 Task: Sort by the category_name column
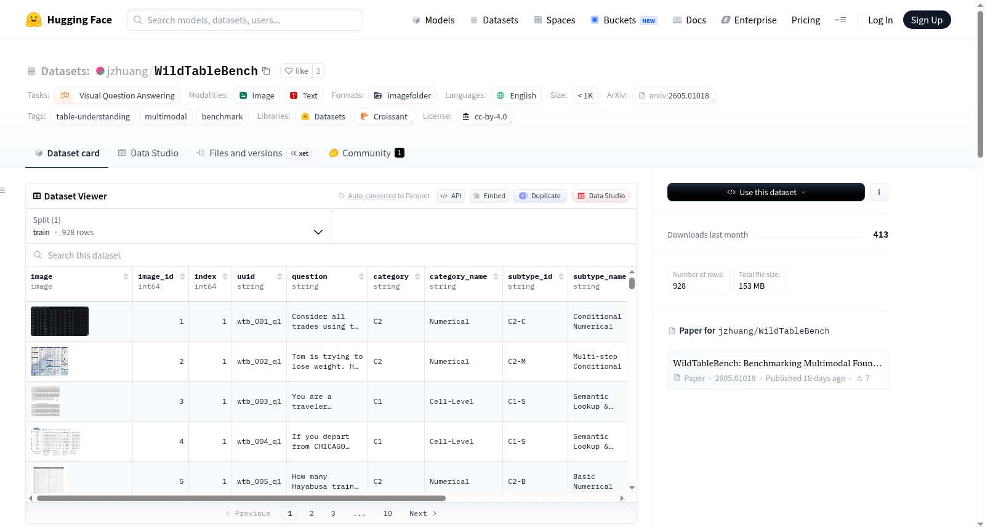point(496,276)
